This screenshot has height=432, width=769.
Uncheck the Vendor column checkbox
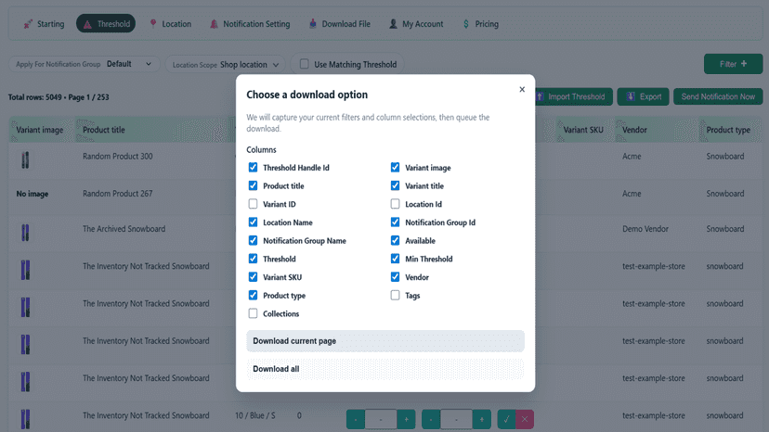[x=395, y=277]
